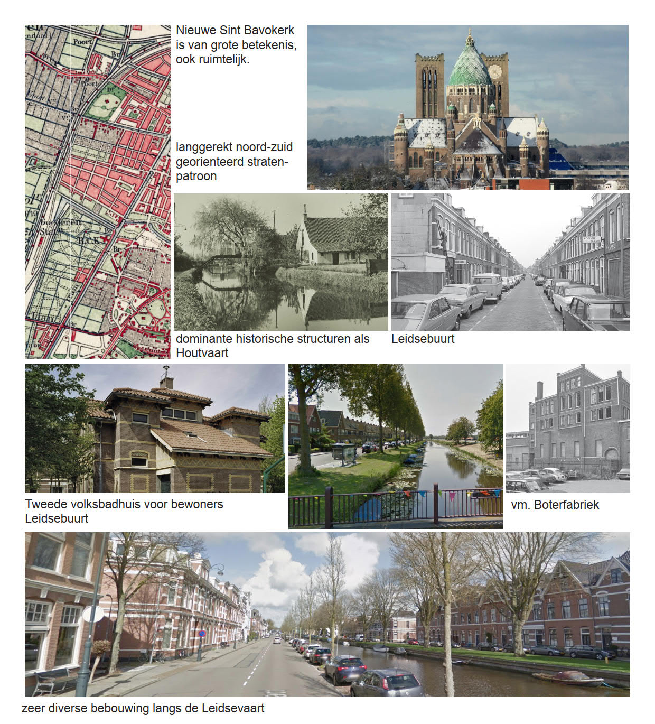Click the clock face on the church tower
655x724 pixels.
(495, 72)
